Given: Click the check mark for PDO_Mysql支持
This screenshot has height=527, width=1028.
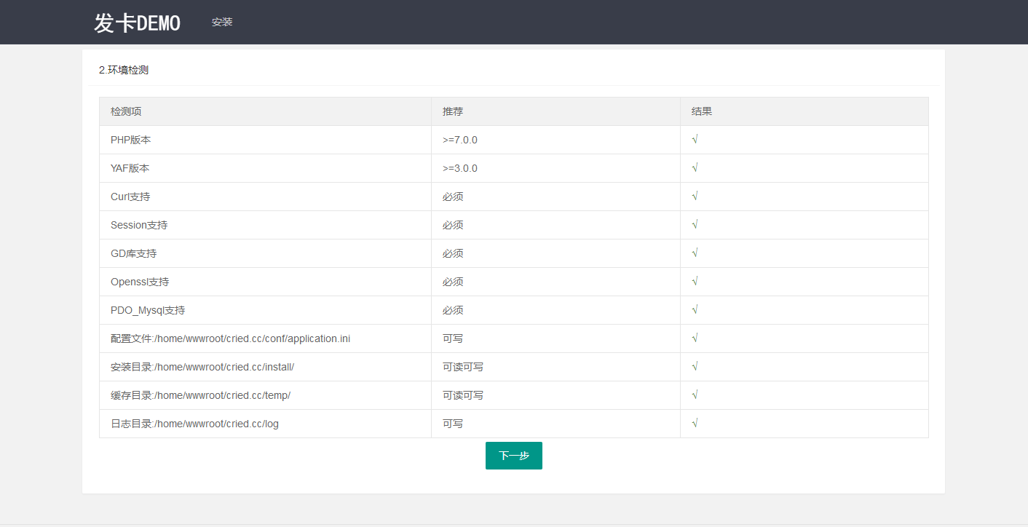Looking at the screenshot, I should coord(695,310).
